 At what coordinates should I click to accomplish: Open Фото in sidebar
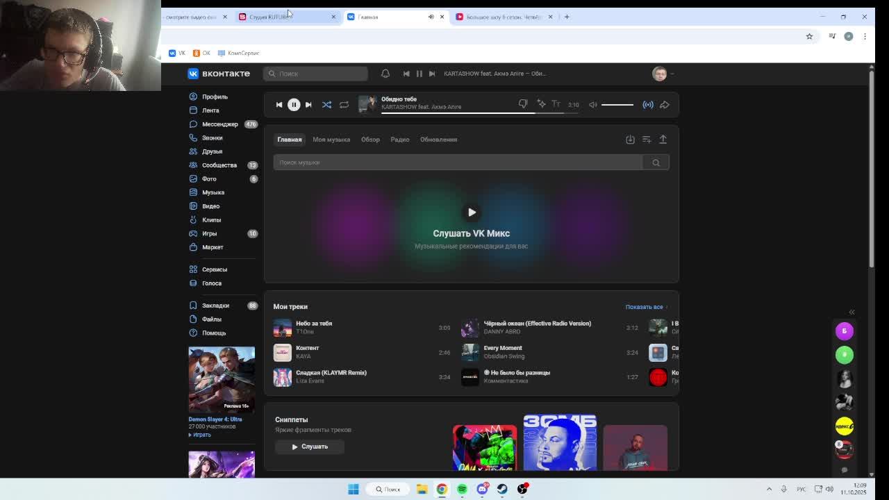(x=209, y=179)
